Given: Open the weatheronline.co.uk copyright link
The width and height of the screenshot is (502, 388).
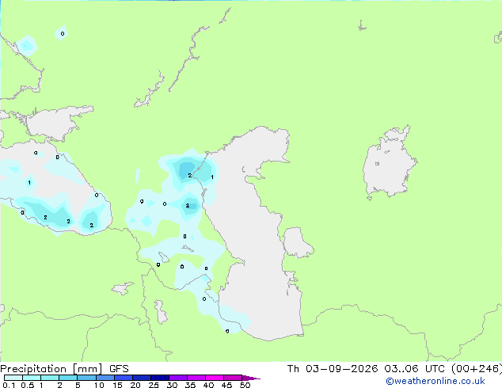Looking at the screenshot, I should pos(435,381).
